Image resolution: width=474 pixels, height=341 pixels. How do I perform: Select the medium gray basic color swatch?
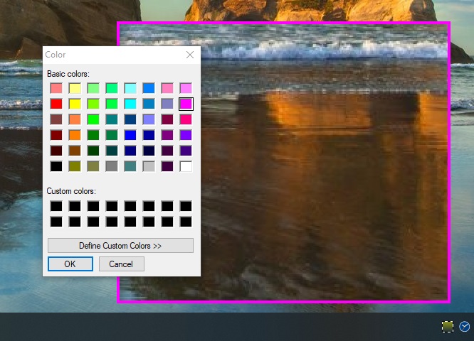coord(112,166)
